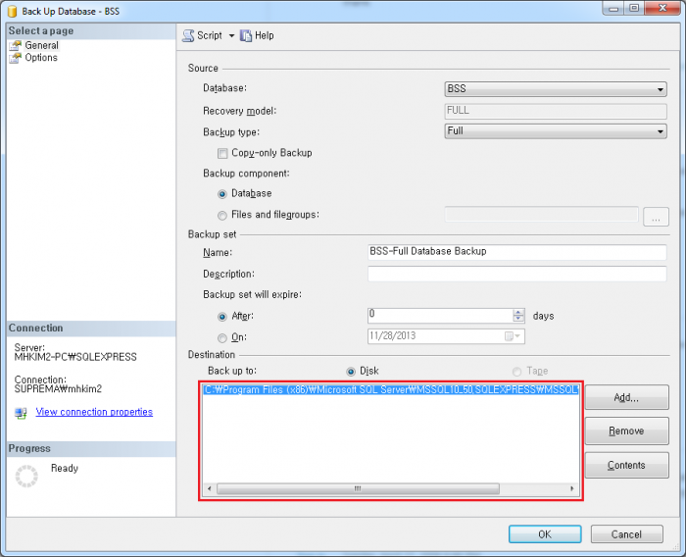This screenshot has height=557, width=686.
Task: Click the connection properties icon
Action: pos(21,413)
